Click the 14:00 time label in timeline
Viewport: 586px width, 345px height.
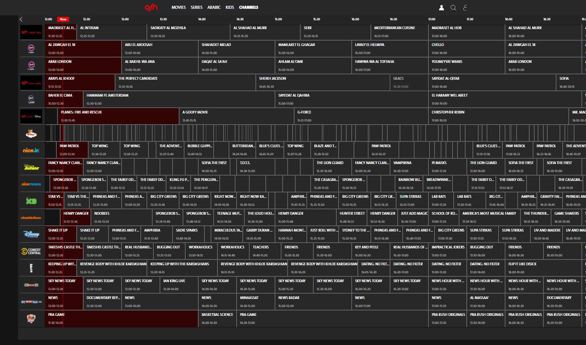[202, 19]
